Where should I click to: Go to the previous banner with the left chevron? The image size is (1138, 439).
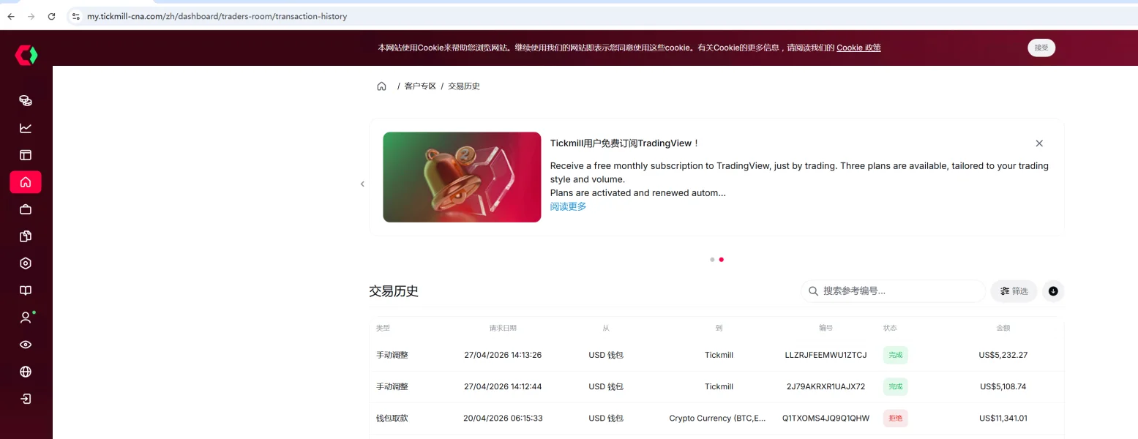point(362,184)
